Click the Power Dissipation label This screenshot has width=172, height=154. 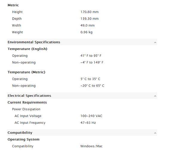(x=26, y=109)
